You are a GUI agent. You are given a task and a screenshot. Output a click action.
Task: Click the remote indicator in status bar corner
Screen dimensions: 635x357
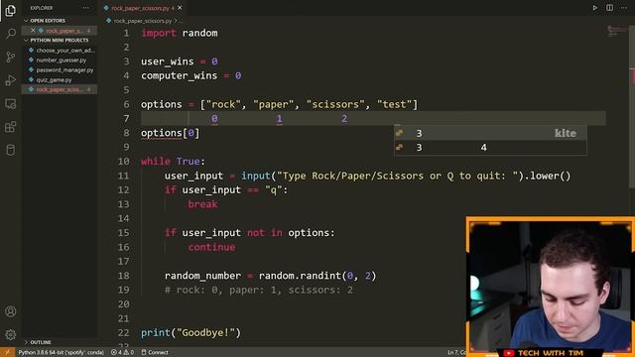tap(7, 353)
